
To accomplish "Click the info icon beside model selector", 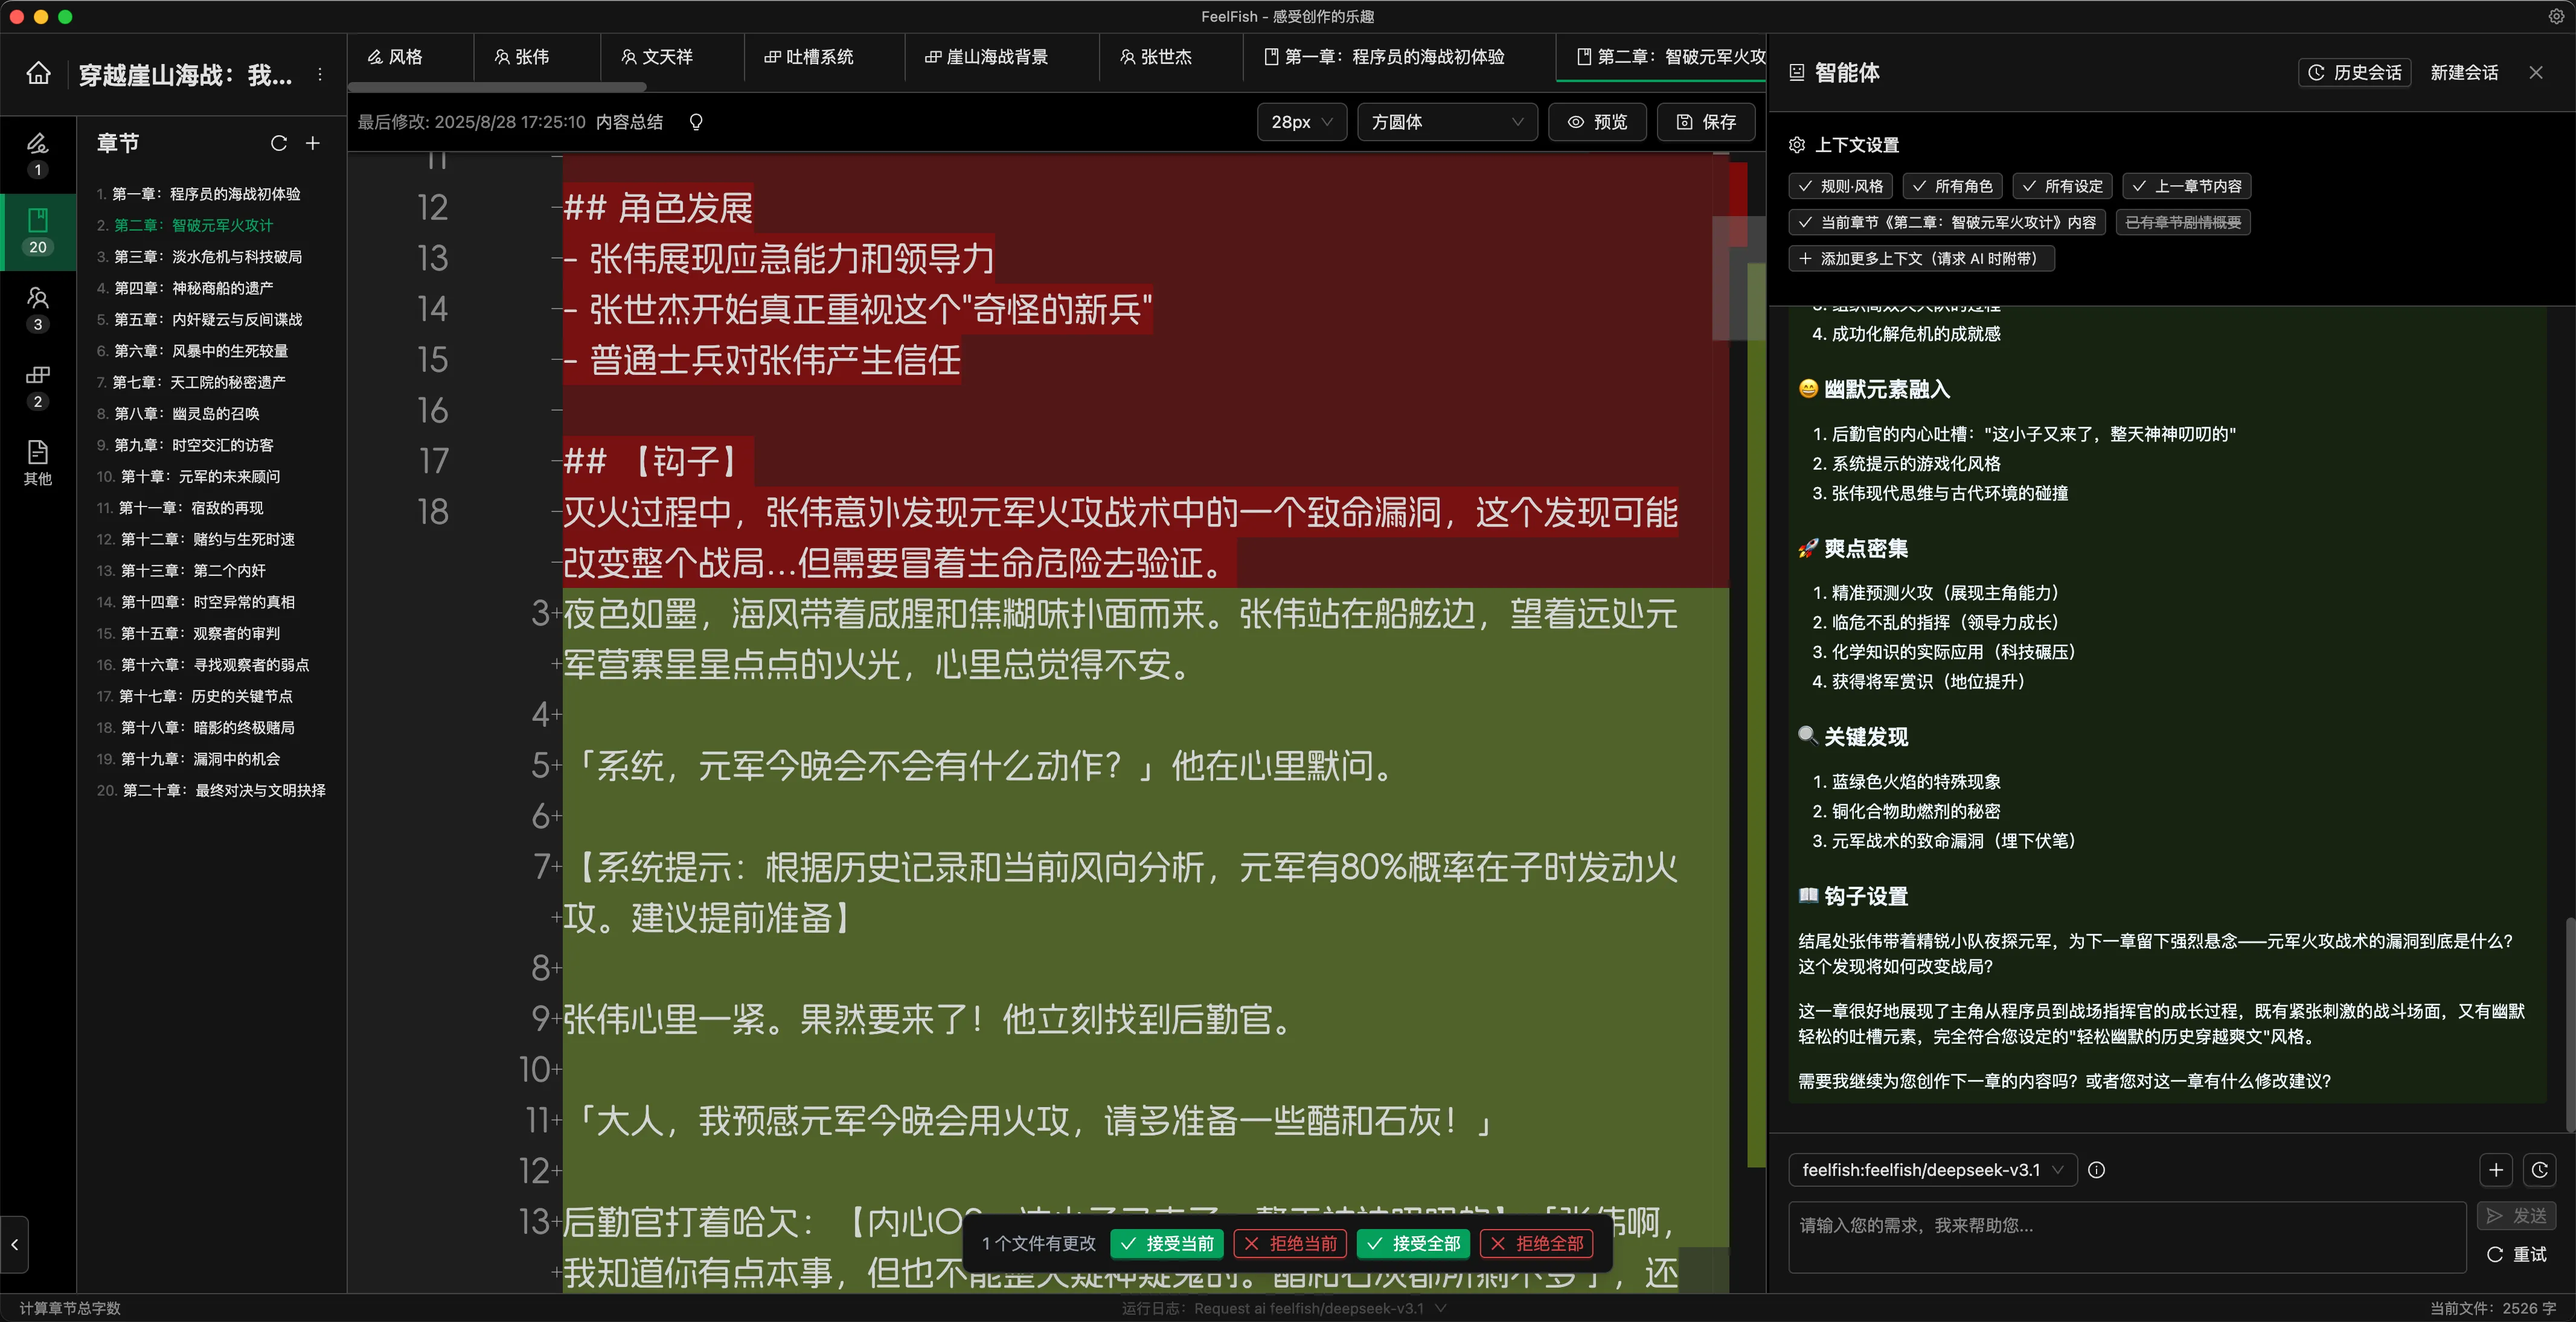I will tap(2097, 1170).
